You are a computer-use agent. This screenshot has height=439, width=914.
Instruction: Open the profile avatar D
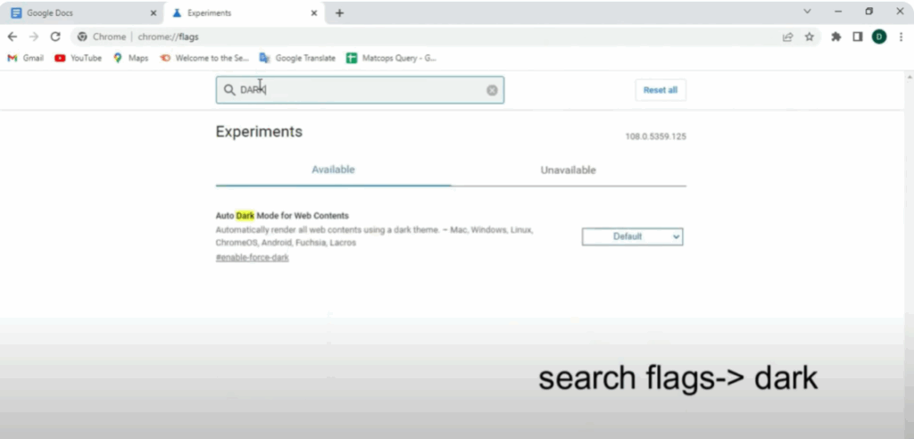click(879, 37)
